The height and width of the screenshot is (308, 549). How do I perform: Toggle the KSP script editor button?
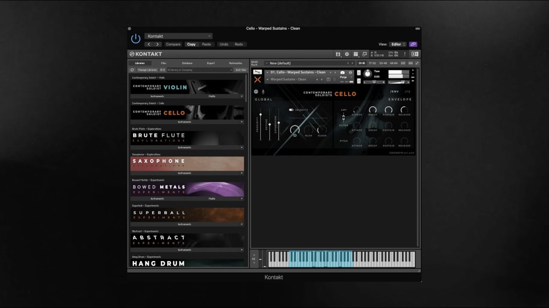403,63
